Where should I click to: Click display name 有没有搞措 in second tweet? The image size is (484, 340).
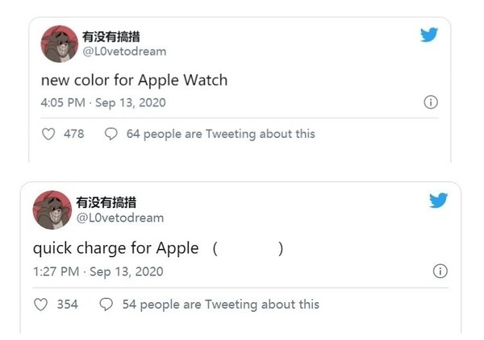click(106, 202)
